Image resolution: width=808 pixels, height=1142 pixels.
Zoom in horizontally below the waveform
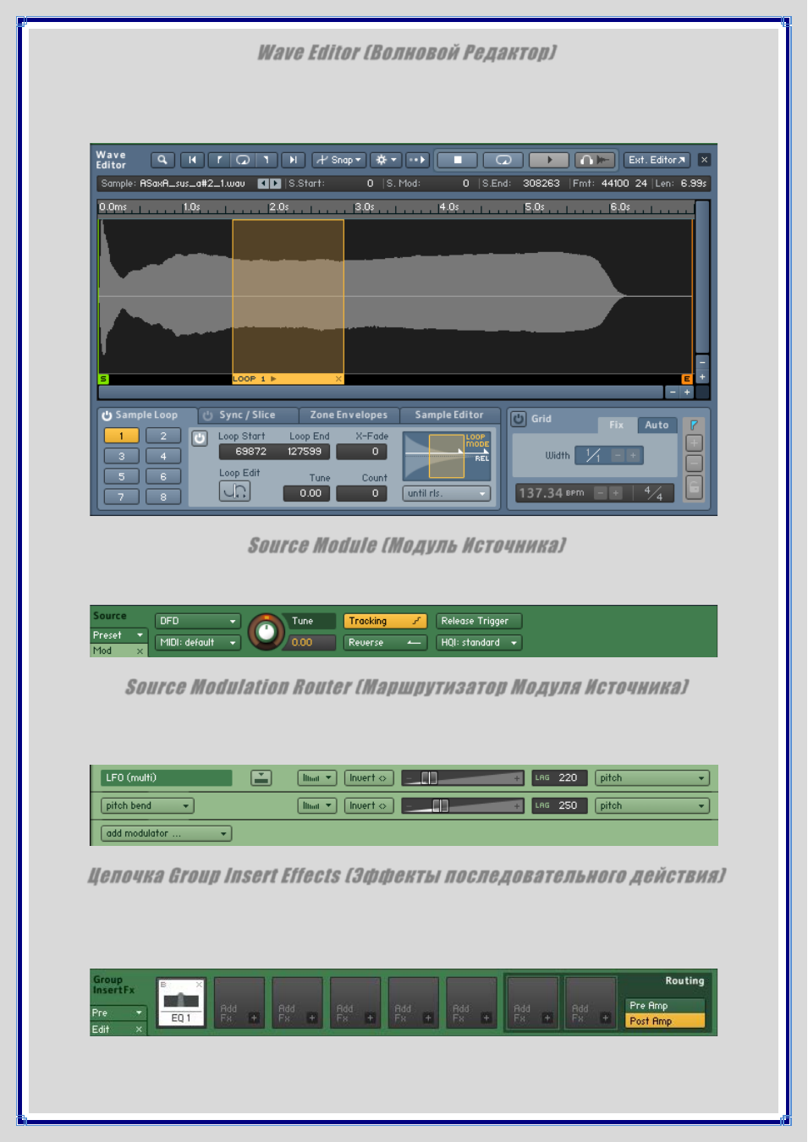tap(687, 393)
